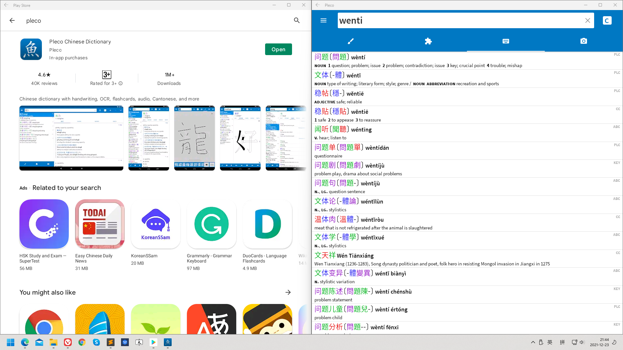Toggle the C/E dictionary language button
Screen dimensions: 623x350
607,20
